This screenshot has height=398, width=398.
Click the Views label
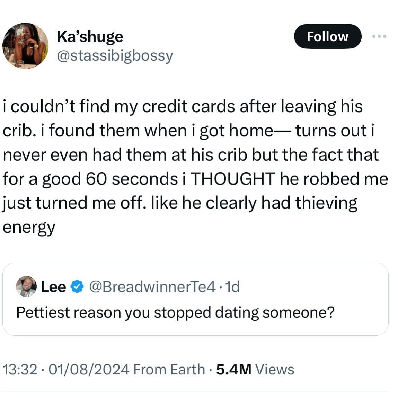(x=274, y=370)
